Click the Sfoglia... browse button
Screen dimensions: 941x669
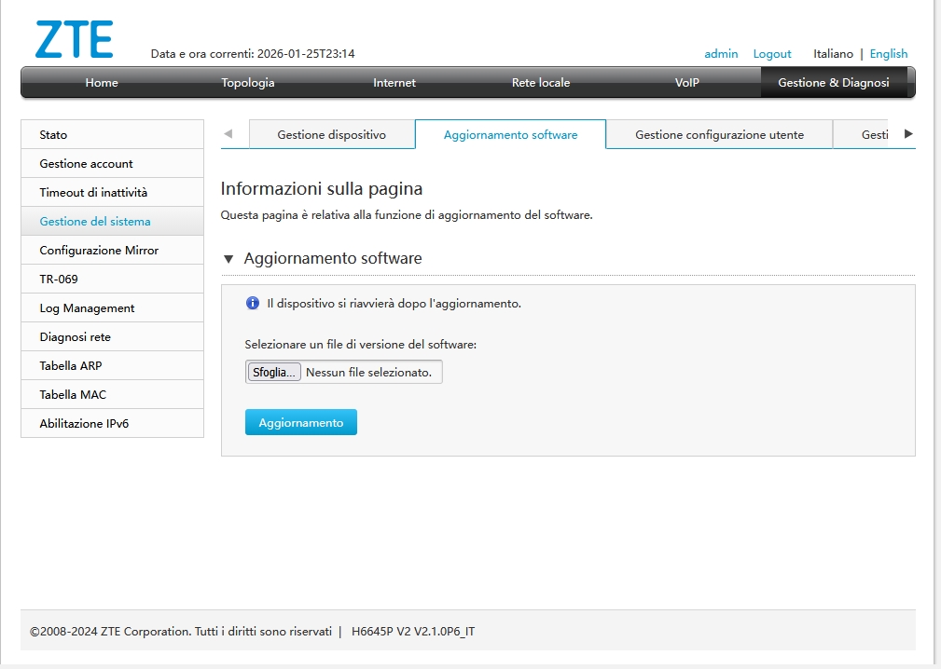tap(273, 373)
